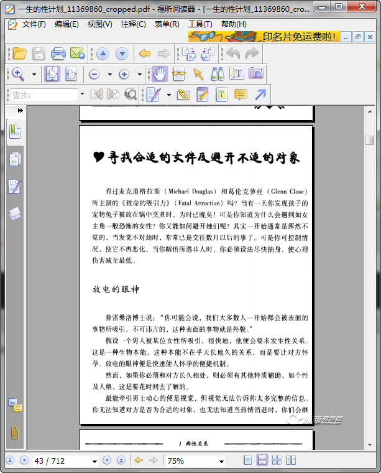The width and height of the screenshot is (381, 473).
Task: Open the find box dropdown arrow
Action: pos(82,94)
